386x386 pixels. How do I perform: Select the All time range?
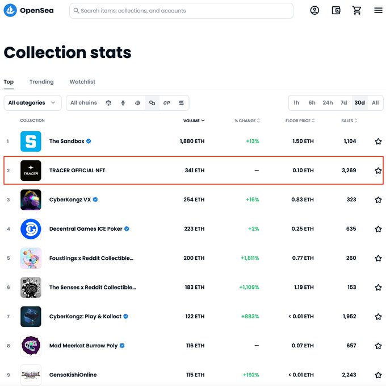(x=375, y=103)
